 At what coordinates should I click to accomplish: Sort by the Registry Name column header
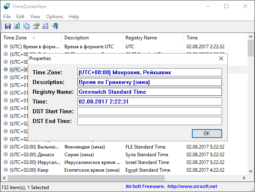click(x=153, y=38)
